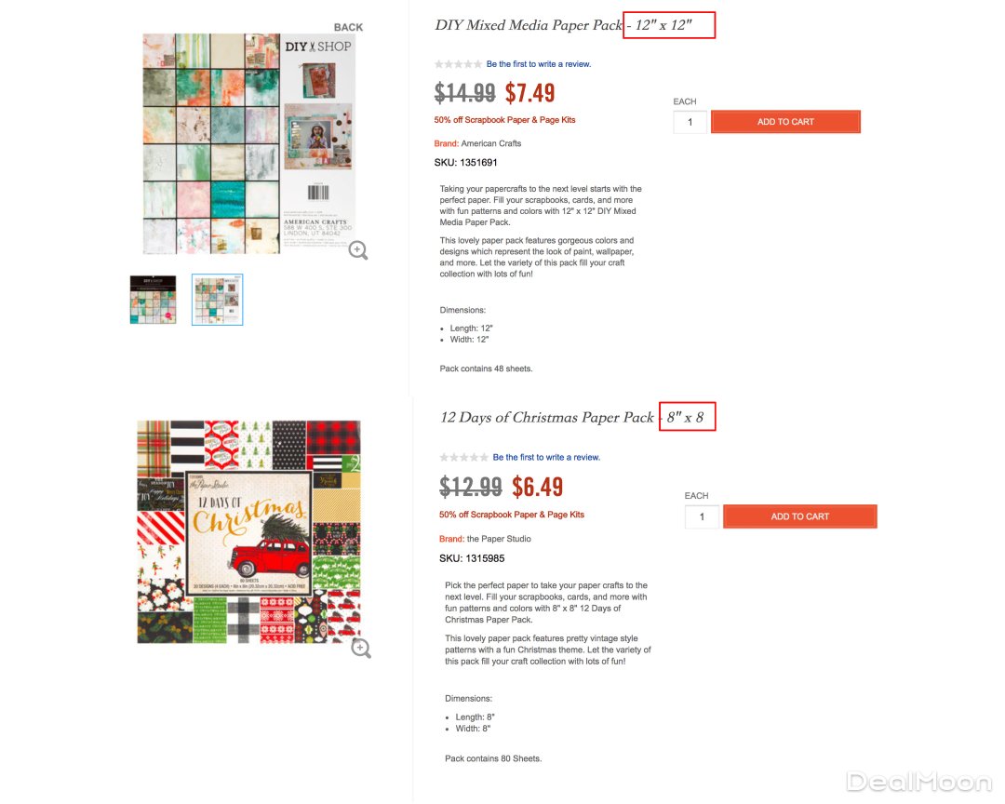Click the DealMoon watermark logo
1005x804 pixels.
coord(918,781)
